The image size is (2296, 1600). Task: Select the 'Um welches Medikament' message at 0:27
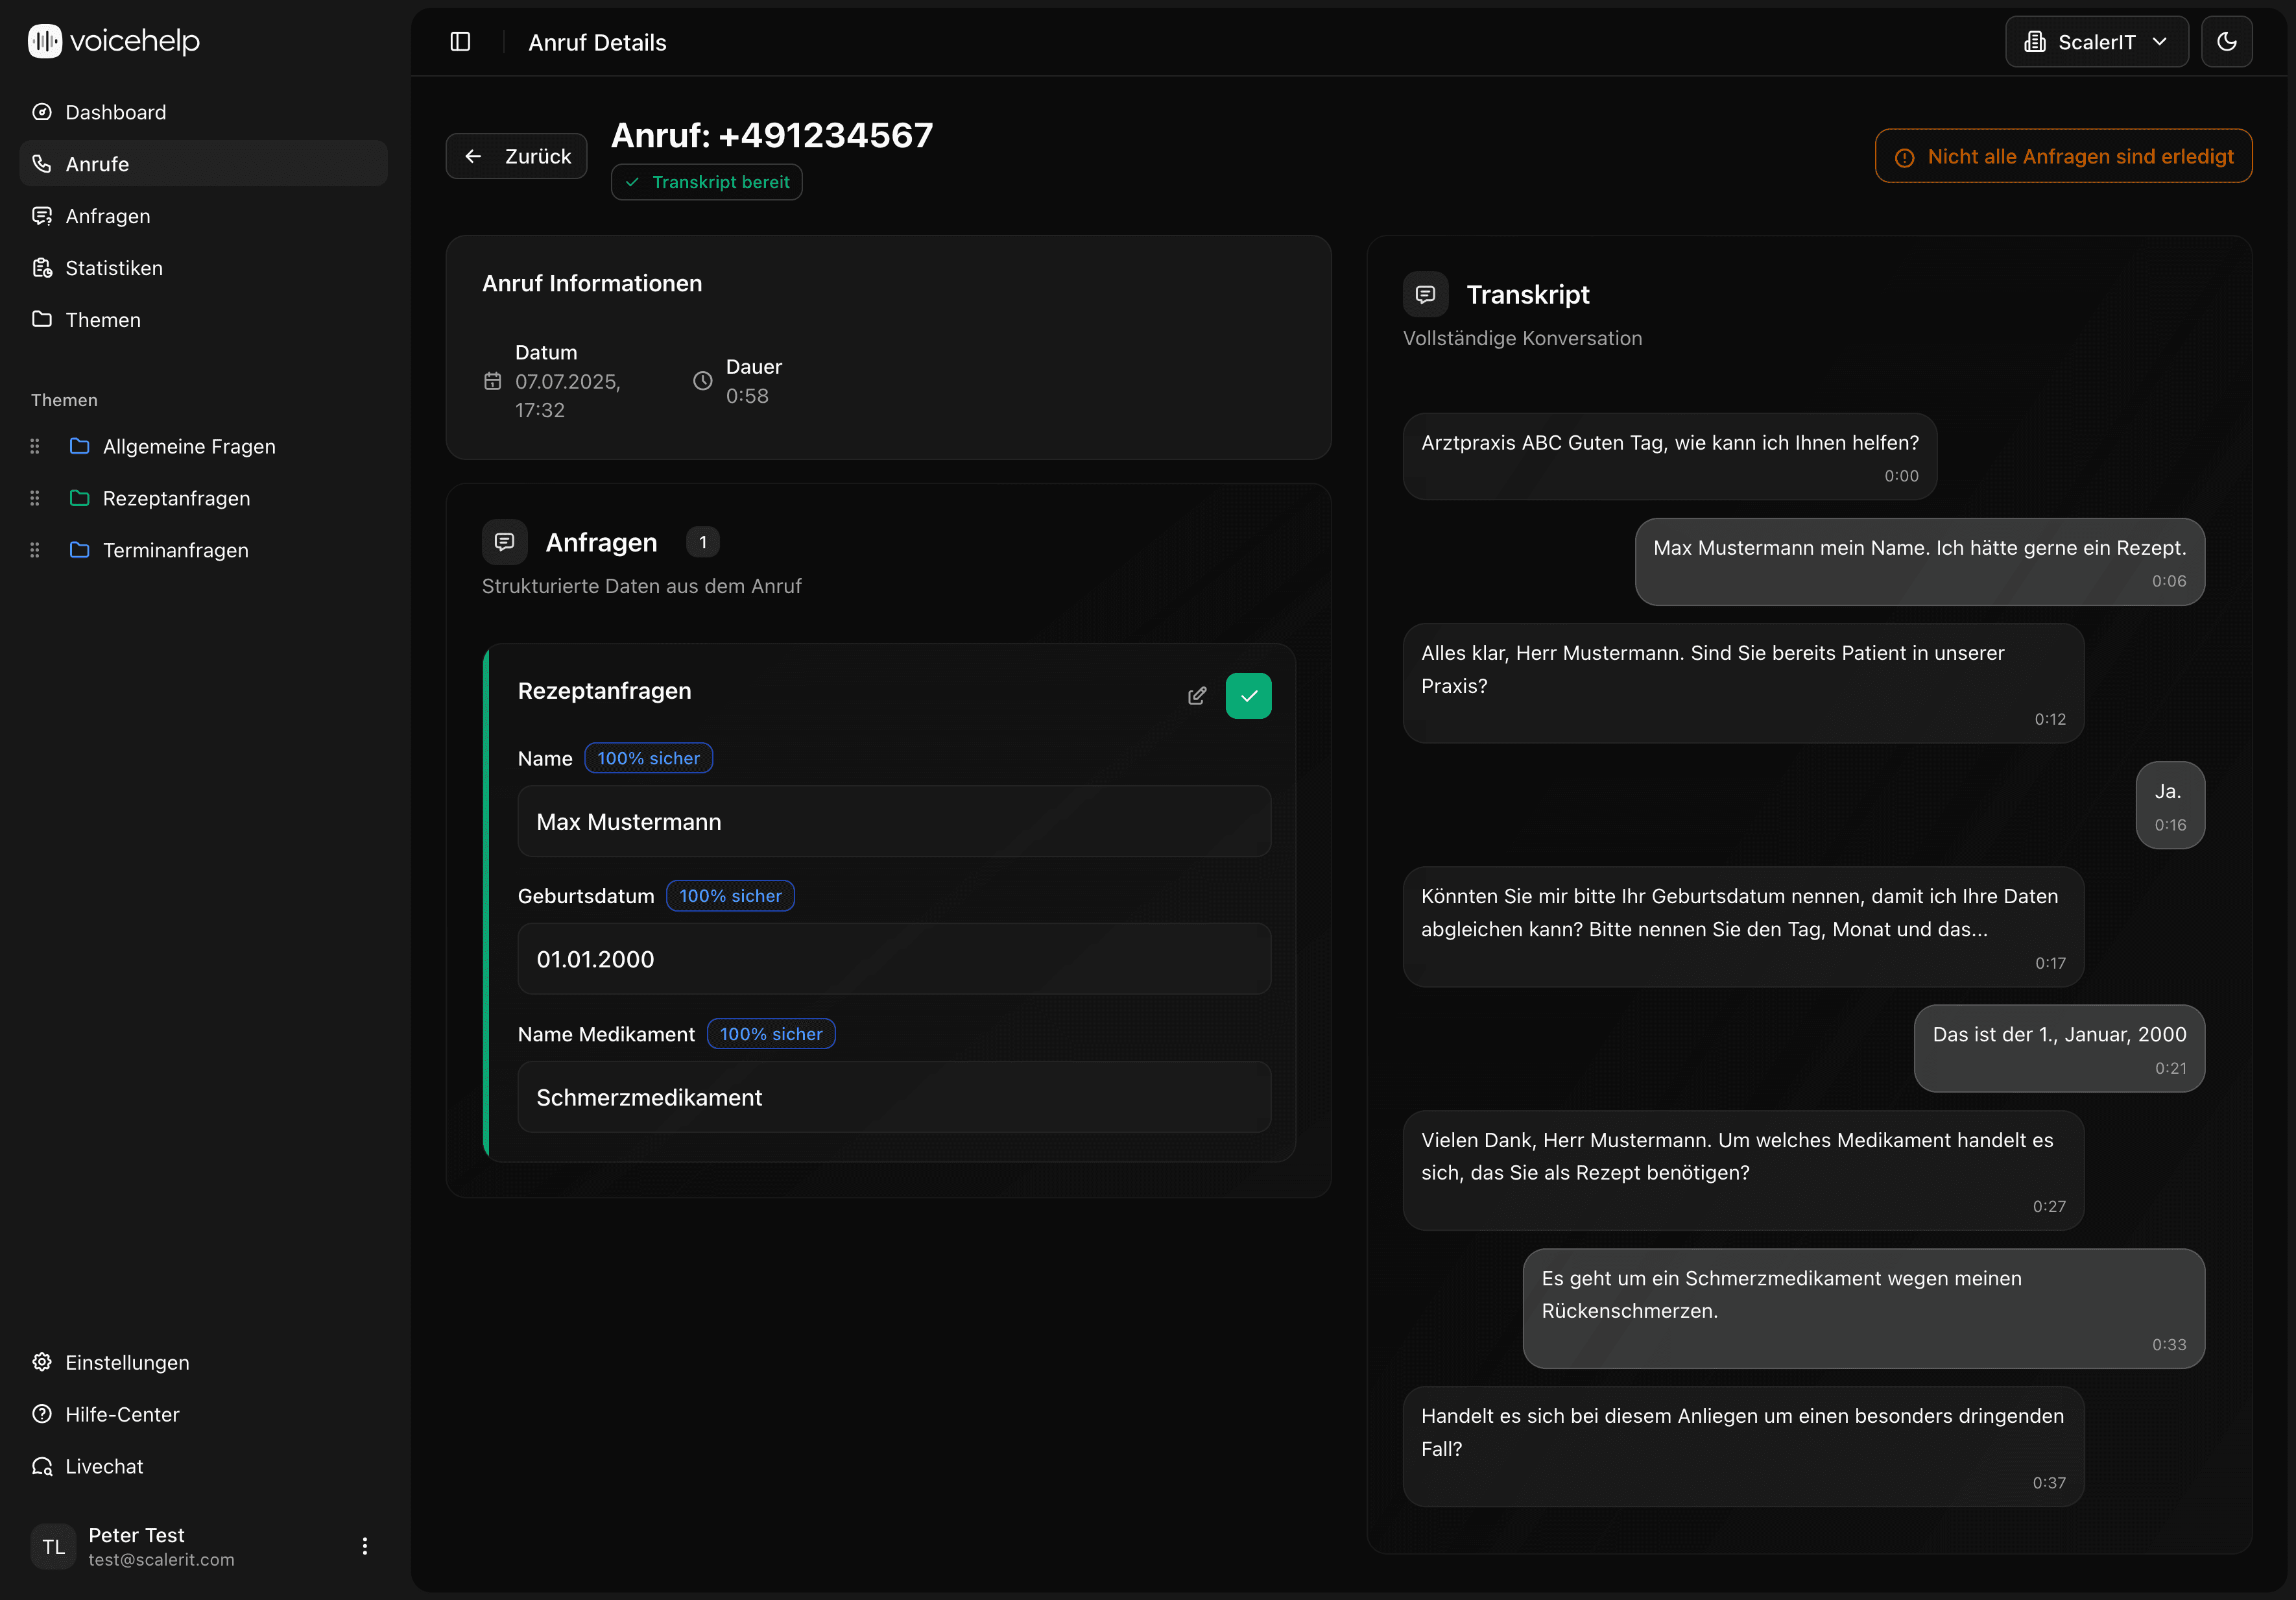coord(1743,1170)
